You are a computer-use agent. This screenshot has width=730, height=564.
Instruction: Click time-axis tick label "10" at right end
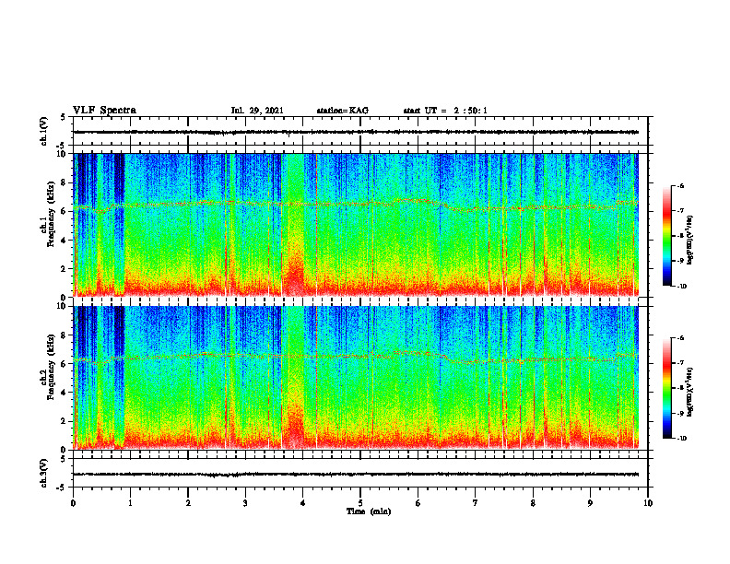[x=648, y=503]
